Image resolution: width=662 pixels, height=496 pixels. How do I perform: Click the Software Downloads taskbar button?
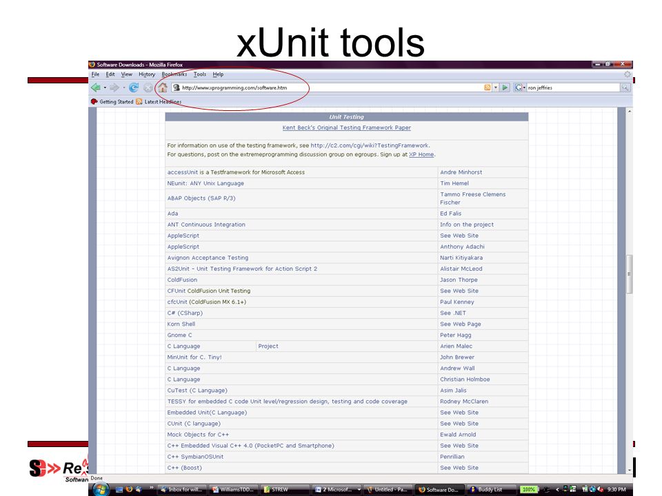(439, 490)
